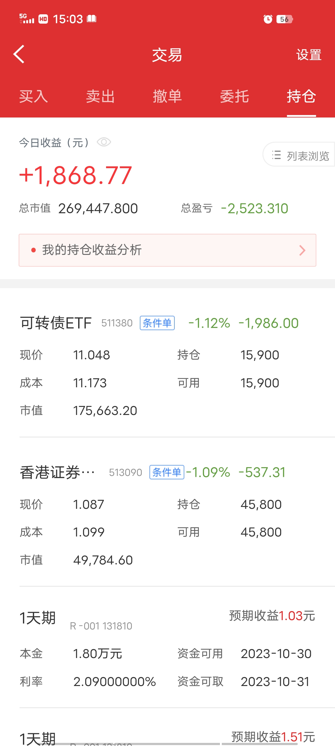Tap the back arrow icon
The width and height of the screenshot is (335, 746).
19,54
